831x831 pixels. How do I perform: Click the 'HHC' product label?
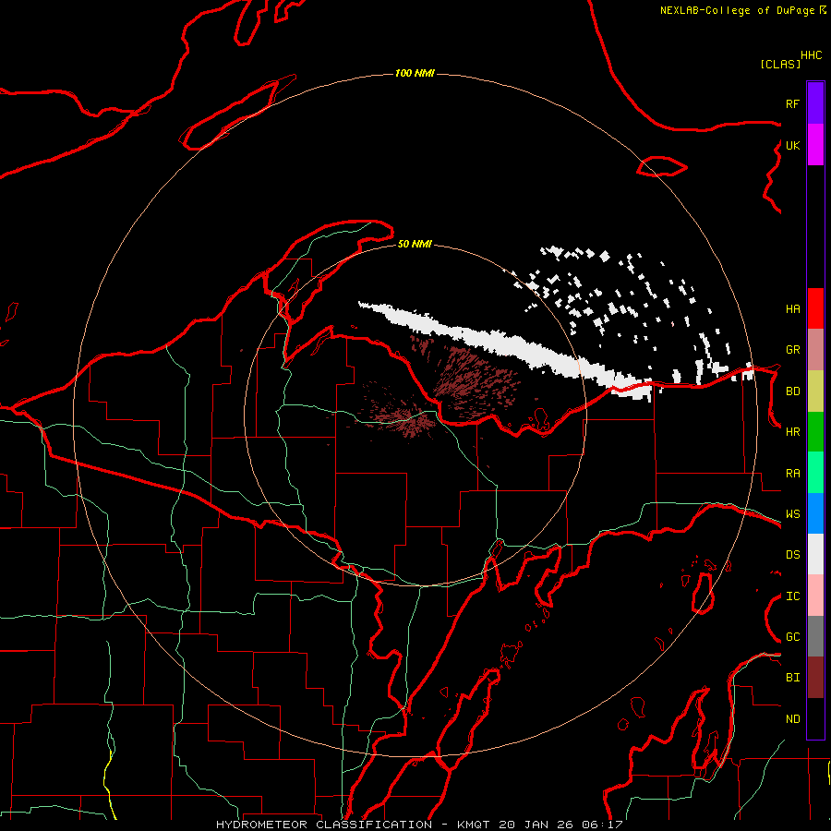[x=811, y=55]
